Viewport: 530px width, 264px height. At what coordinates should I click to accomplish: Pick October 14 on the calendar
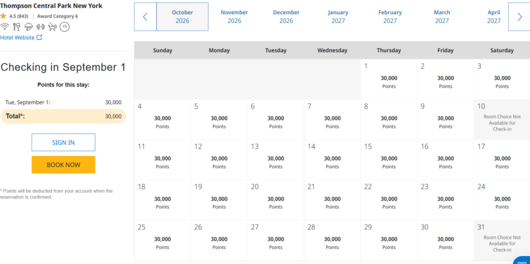(332, 160)
